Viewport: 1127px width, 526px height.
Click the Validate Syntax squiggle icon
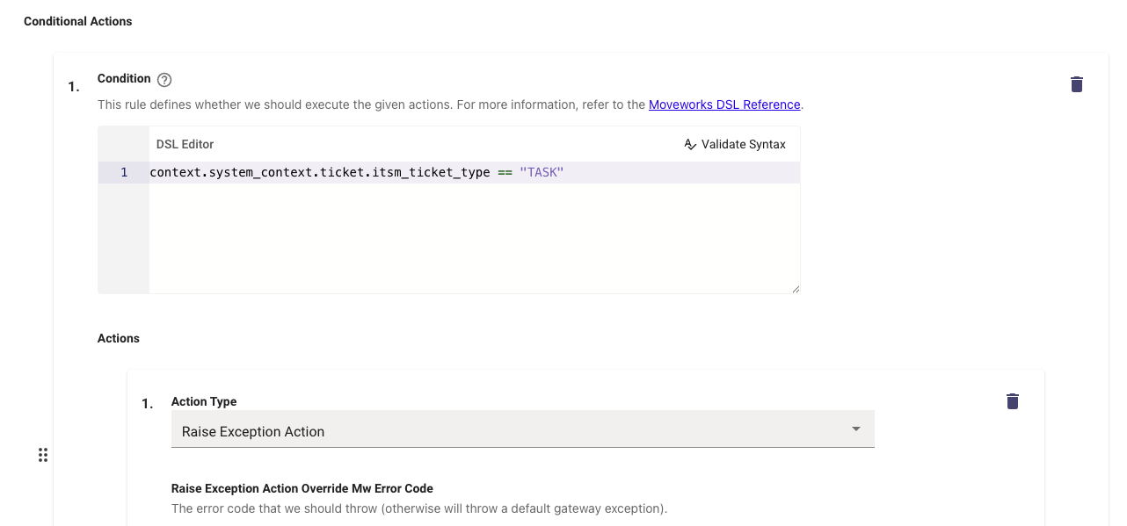tap(690, 144)
